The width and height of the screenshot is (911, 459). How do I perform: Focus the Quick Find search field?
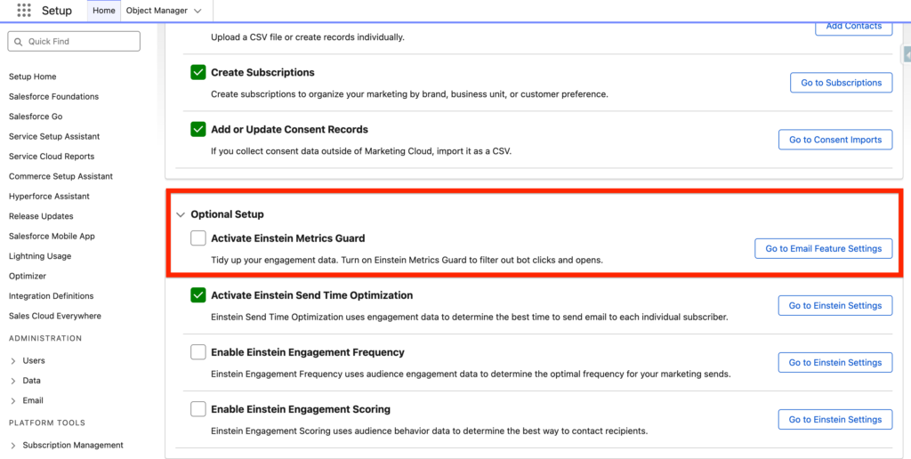80,42
